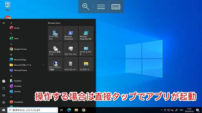Launch PowerPoint from the app list
The height and width of the screenshot is (113, 202).
pos(27,102)
